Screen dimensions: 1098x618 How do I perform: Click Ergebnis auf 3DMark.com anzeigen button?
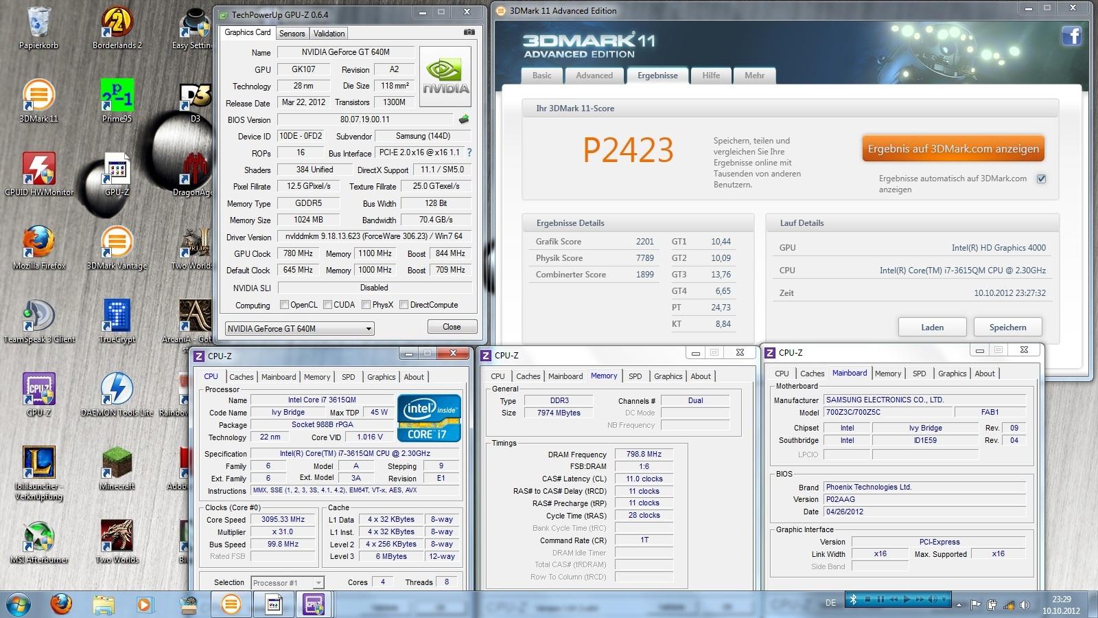click(953, 149)
